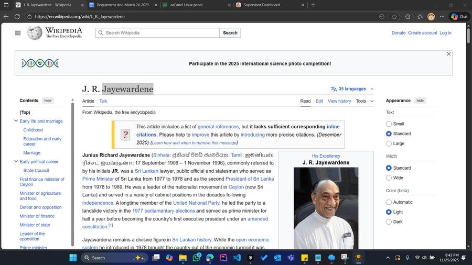Select Automatic color mode
The width and height of the screenshot is (472, 265).
pos(389,202)
